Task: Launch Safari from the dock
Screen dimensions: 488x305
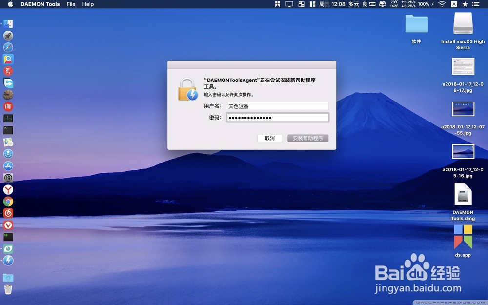Action: click(8, 47)
